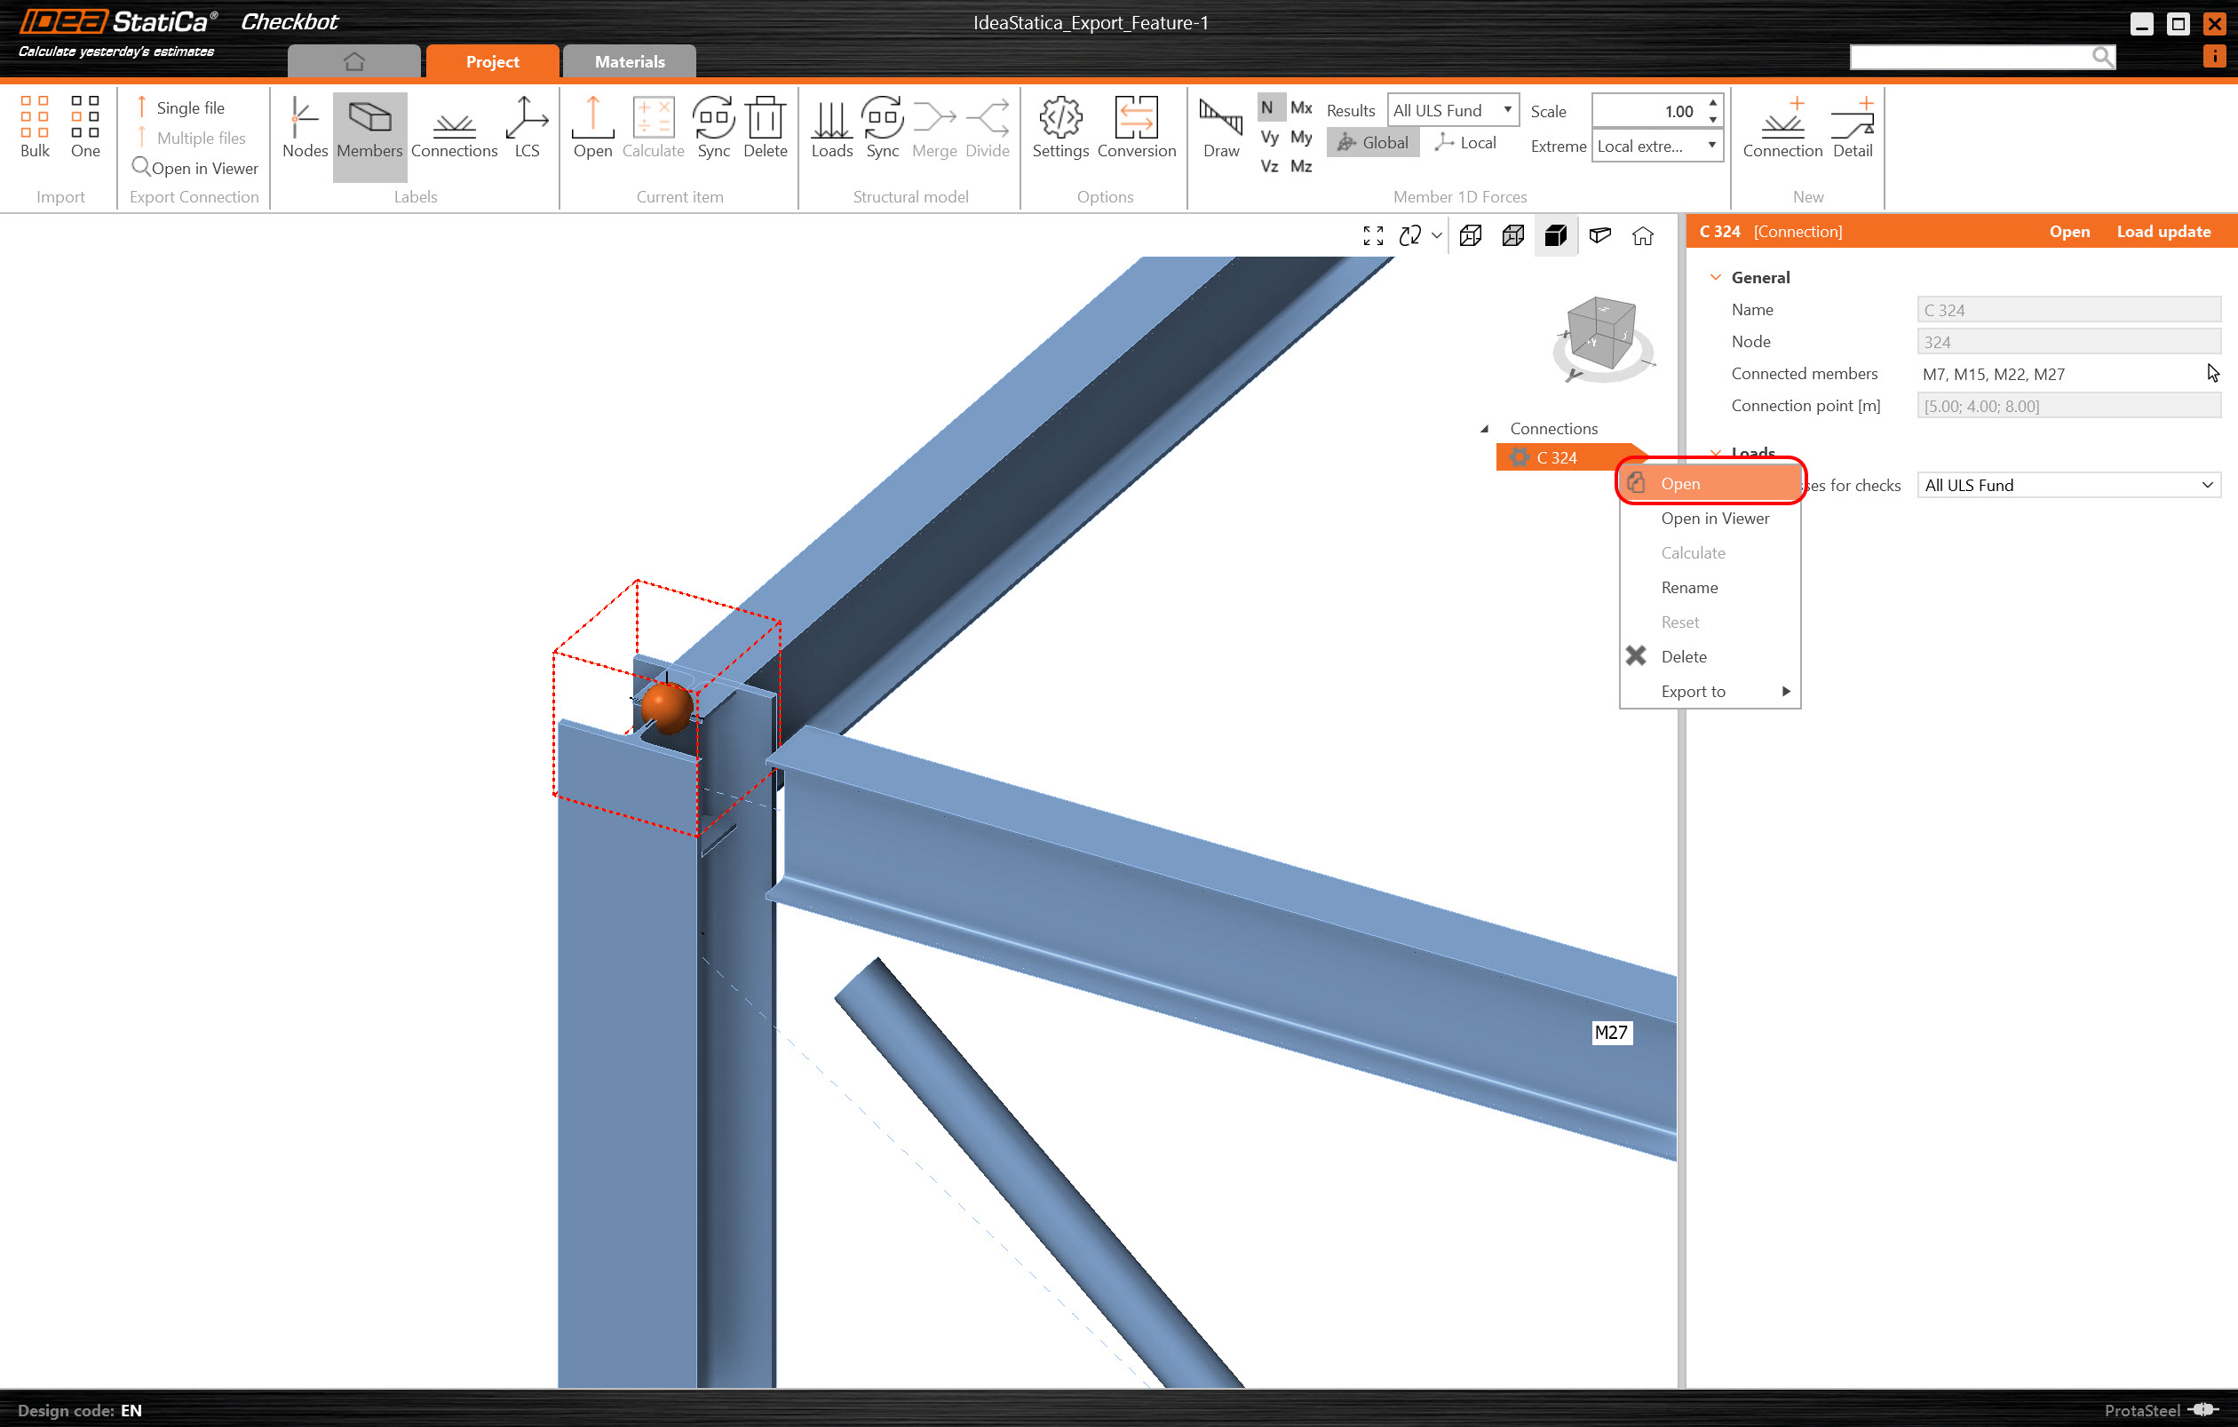Open the Extreme Local extreme dropdown

[1656, 147]
